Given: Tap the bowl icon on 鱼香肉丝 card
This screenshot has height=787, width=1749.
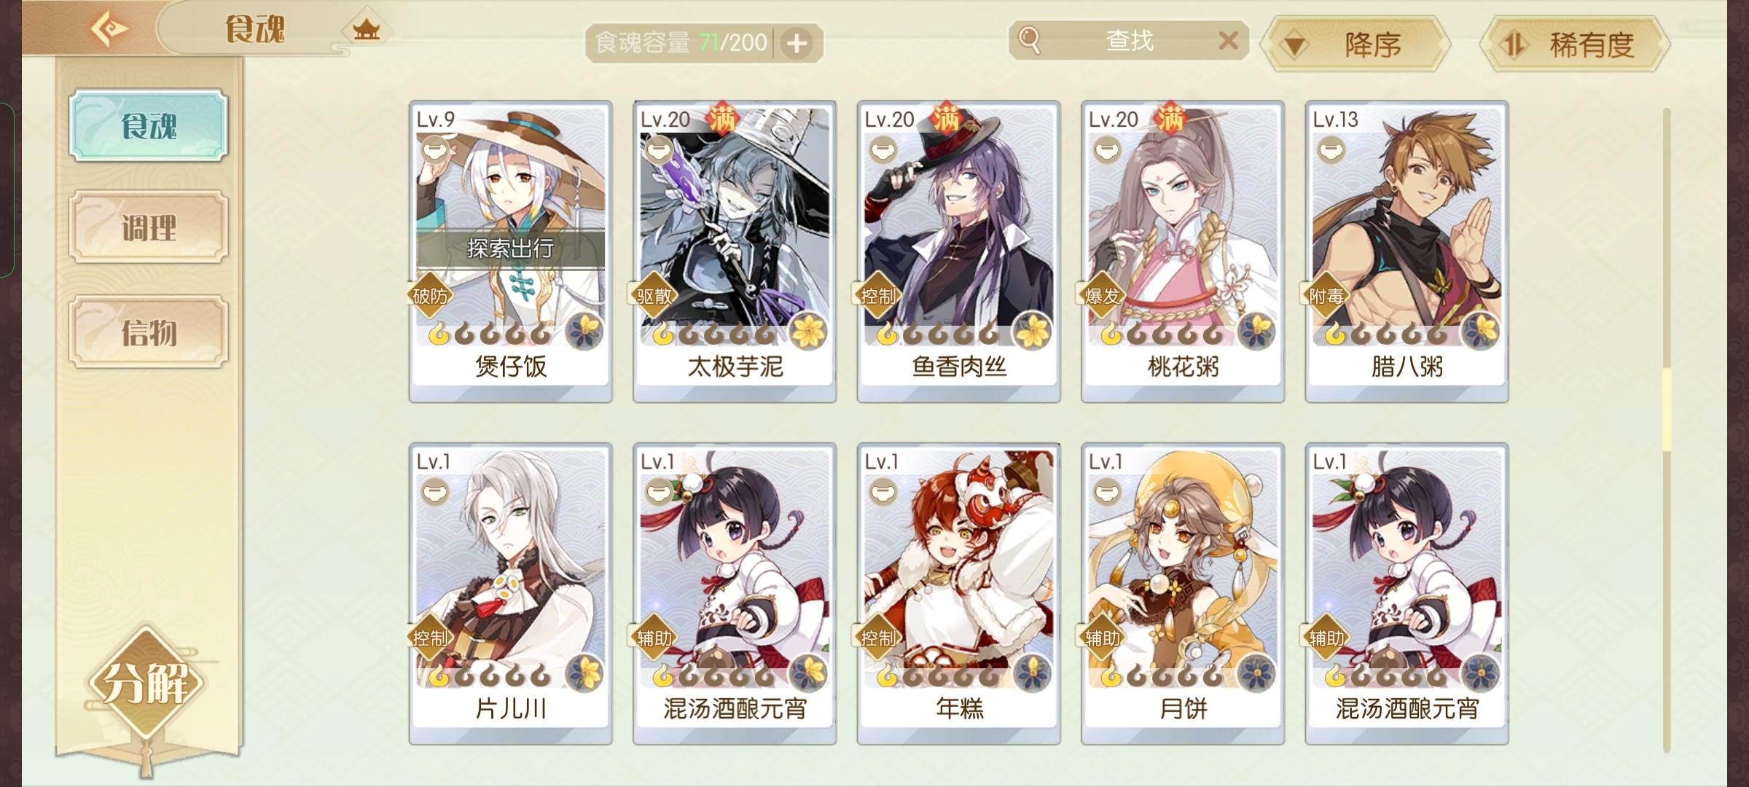Looking at the screenshot, I should coord(883,150).
